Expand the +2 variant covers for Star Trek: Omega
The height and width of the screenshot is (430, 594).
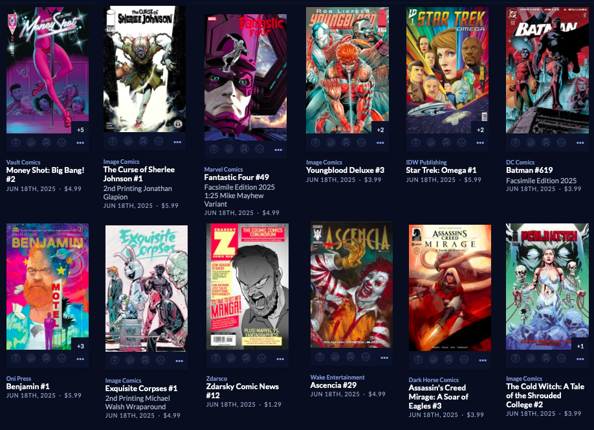coord(480,130)
